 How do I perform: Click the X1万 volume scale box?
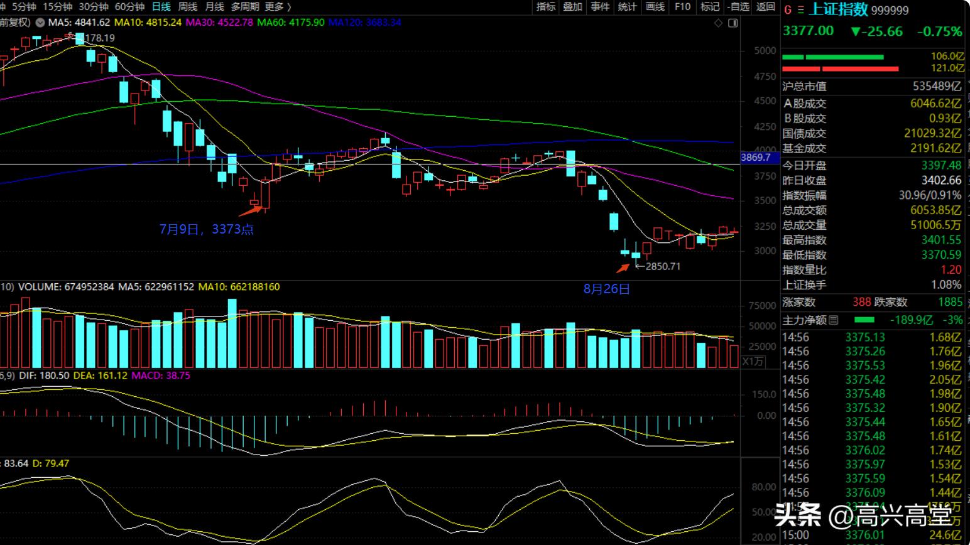coord(753,362)
